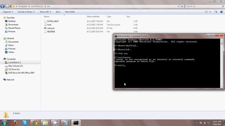Click Command Prompt scrollbar up arrow

tap(222, 41)
